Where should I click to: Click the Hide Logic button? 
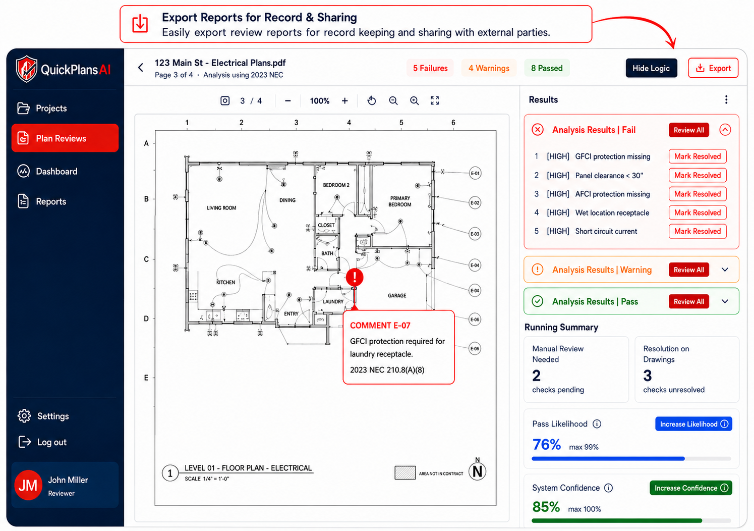pos(651,68)
